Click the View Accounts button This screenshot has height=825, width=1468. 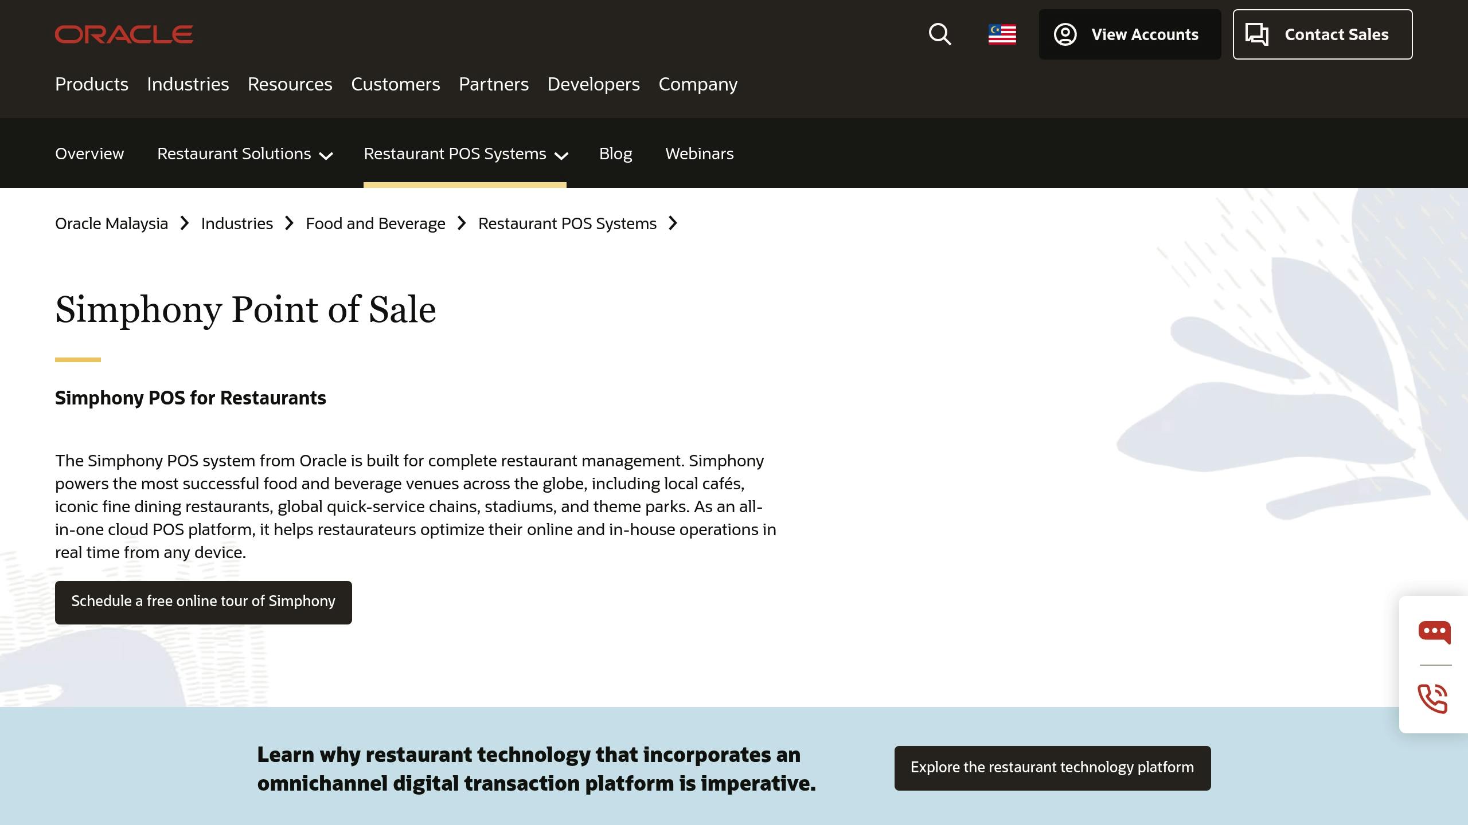pos(1130,34)
